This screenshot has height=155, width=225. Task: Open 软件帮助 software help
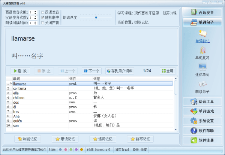click(x=202, y=131)
